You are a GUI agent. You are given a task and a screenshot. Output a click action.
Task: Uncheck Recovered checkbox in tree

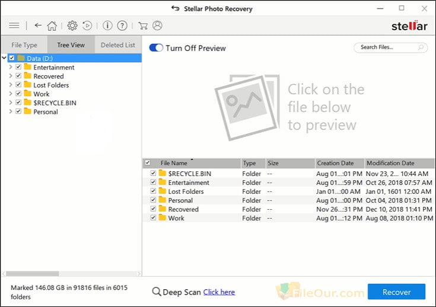[x=18, y=76]
